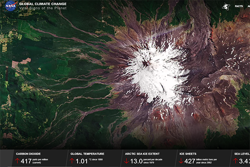Open the Global Temperature heading
This screenshot has width=250, height=167.
pos(86,154)
